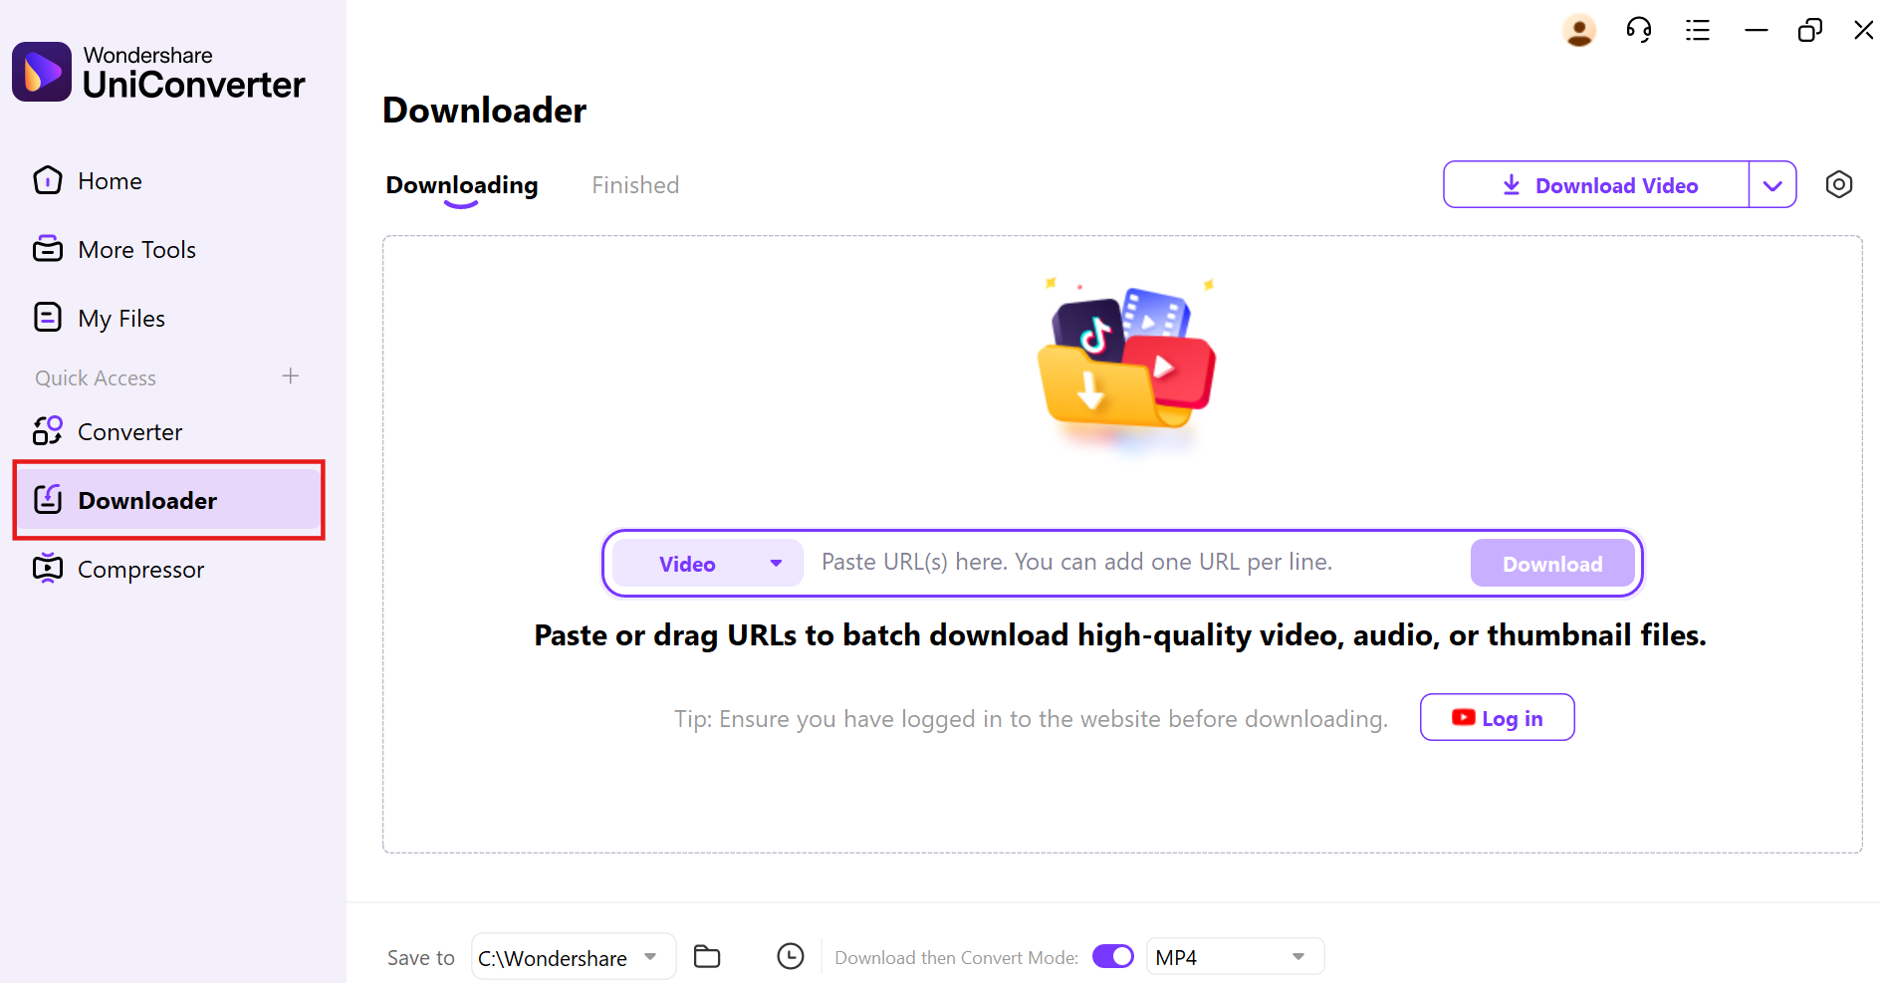1880x983 pixels.
Task: Open the MP4 format dropdown
Action: point(1235,957)
